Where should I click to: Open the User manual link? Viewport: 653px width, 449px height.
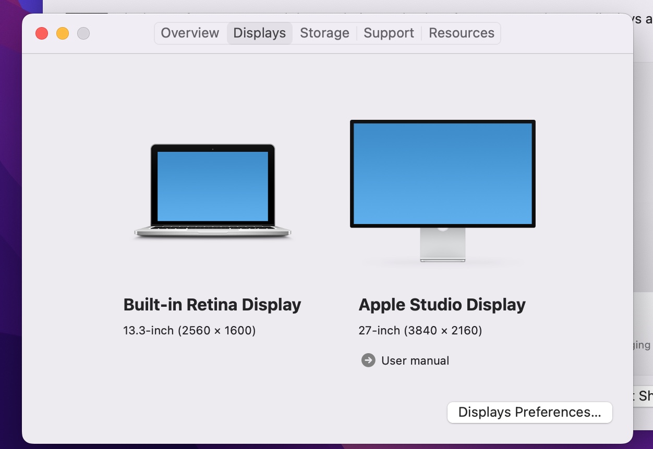pos(415,360)
